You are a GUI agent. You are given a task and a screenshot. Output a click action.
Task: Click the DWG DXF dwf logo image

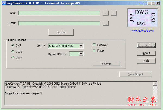click(x=143, y=18)
